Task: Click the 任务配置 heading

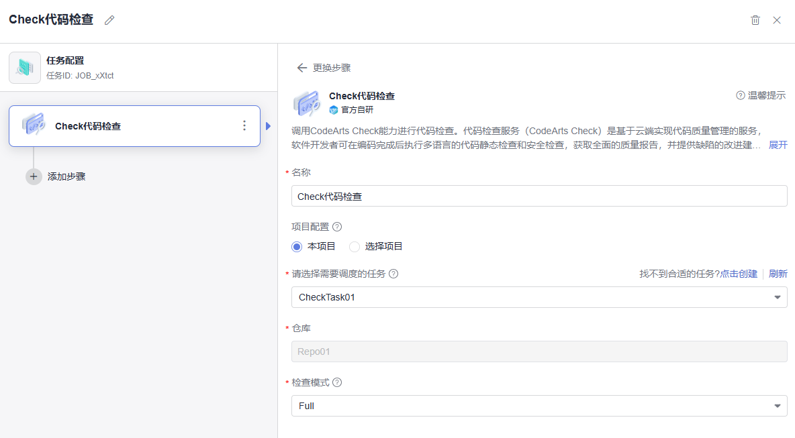Action: click(x=65, y=61)
